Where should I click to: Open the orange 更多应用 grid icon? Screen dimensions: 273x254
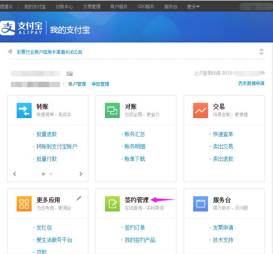click(24, 204)
